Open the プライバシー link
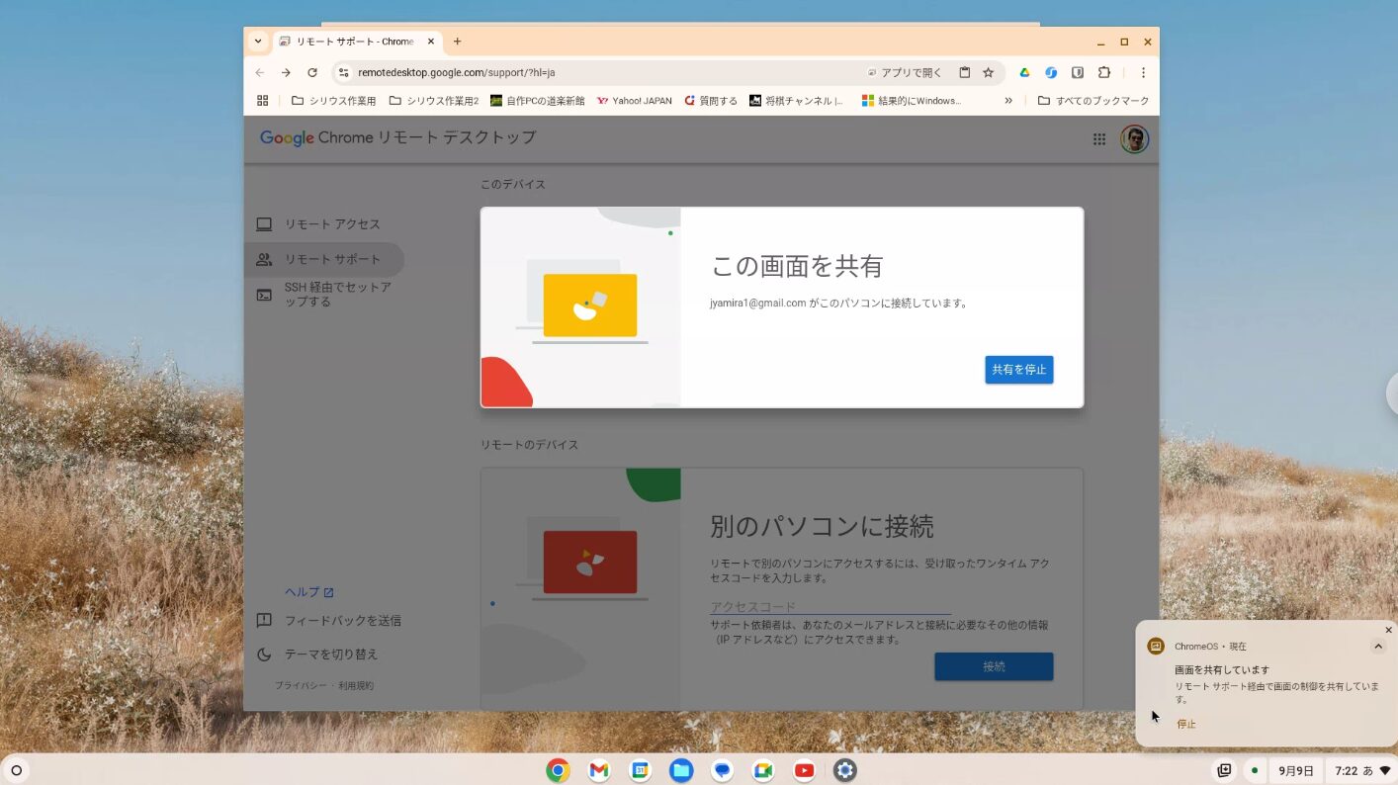Viewport: 1398px width, 785px height. [301, 686]
